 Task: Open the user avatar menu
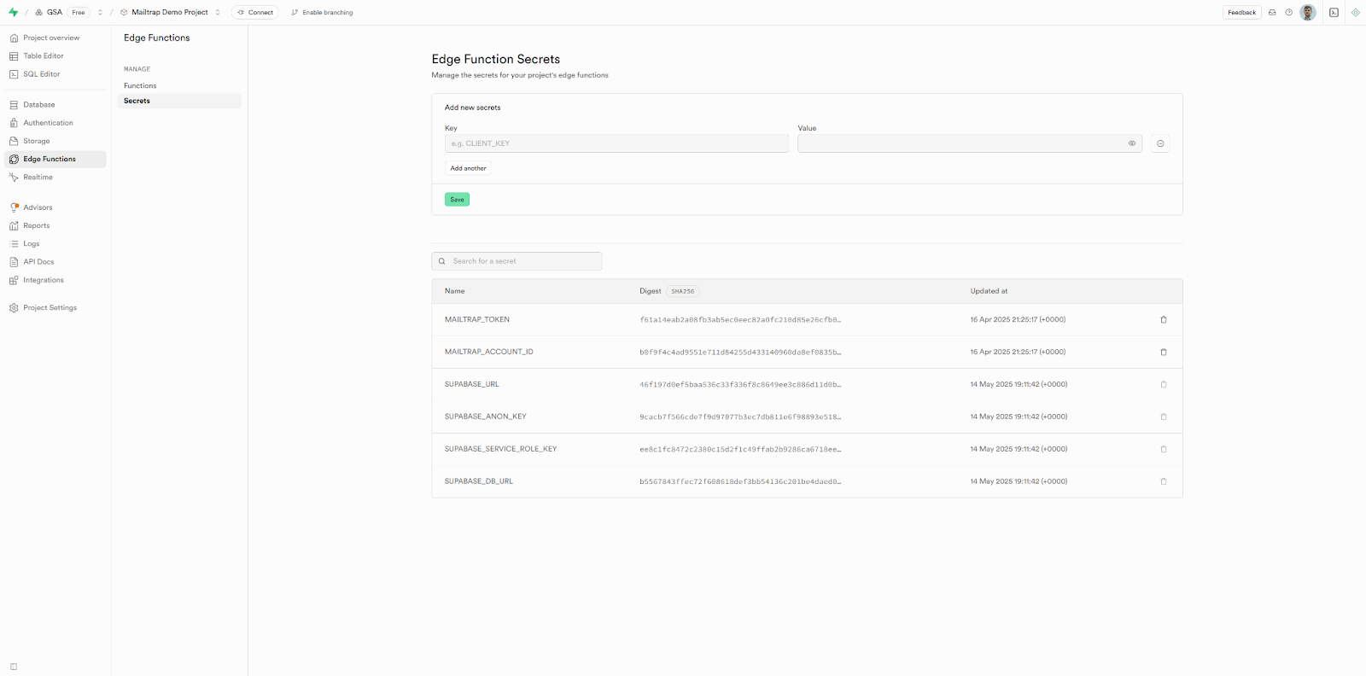[x=1308, y=12]
